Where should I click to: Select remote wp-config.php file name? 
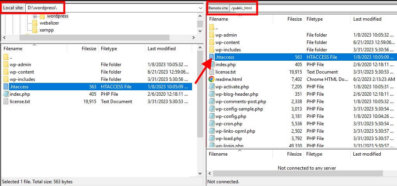tap(231, 116)
